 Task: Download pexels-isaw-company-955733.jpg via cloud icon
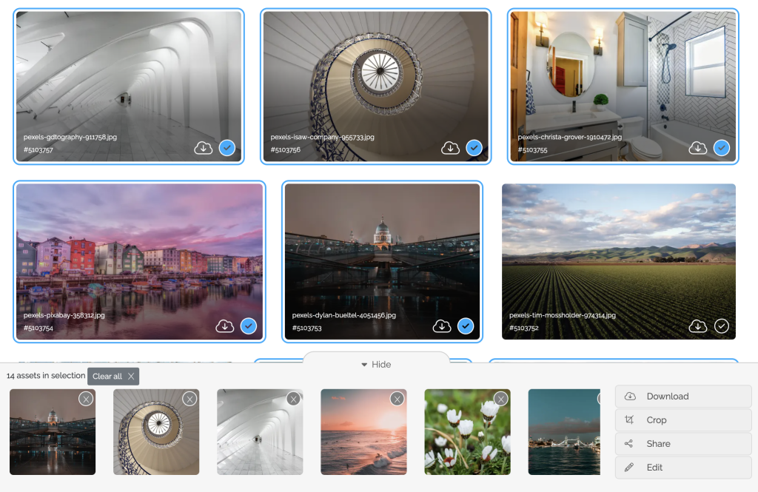(x=451, y=148)
